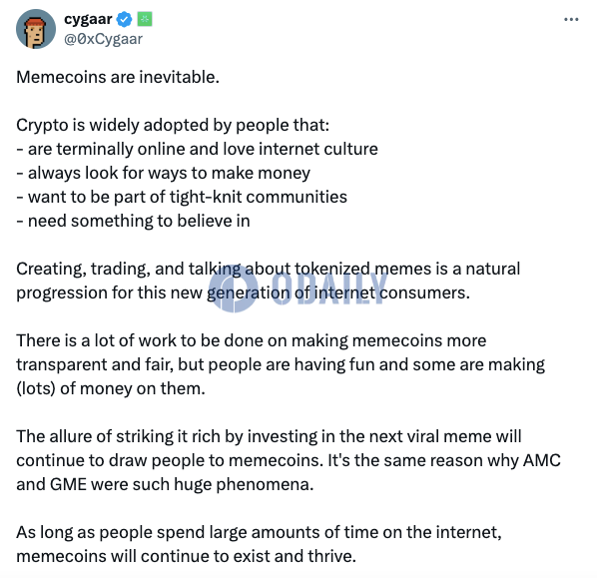This screenshot has height=578, width=597.
Task: Select the bullet about terminally online people
Action: tap(197, 149)
